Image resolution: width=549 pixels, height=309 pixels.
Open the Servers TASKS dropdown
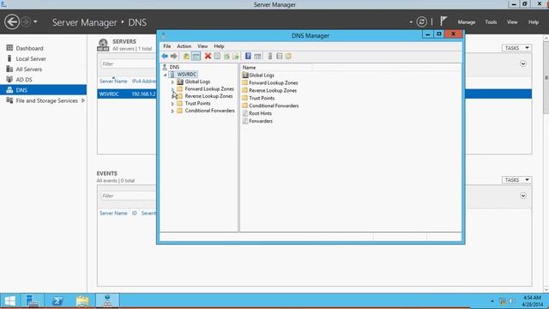(516, 48)
